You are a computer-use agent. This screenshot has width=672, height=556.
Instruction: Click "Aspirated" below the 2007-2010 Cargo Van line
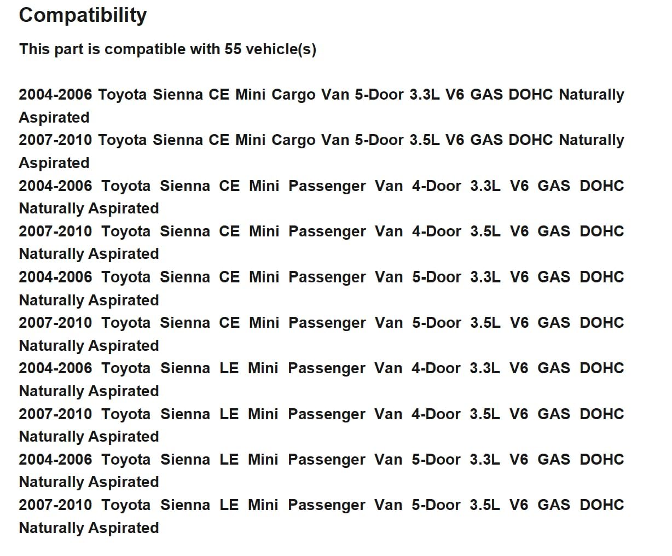(x=54, y=163)
